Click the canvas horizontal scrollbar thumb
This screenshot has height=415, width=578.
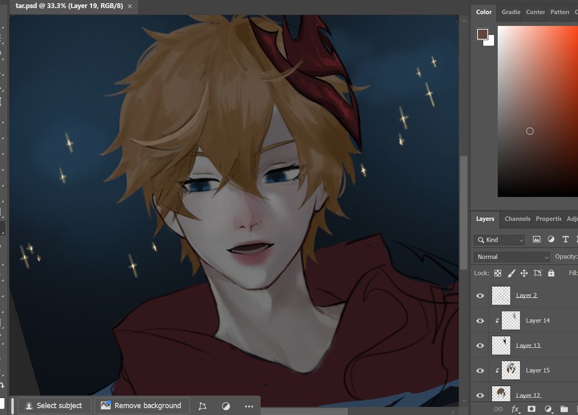tap(304, 412)
